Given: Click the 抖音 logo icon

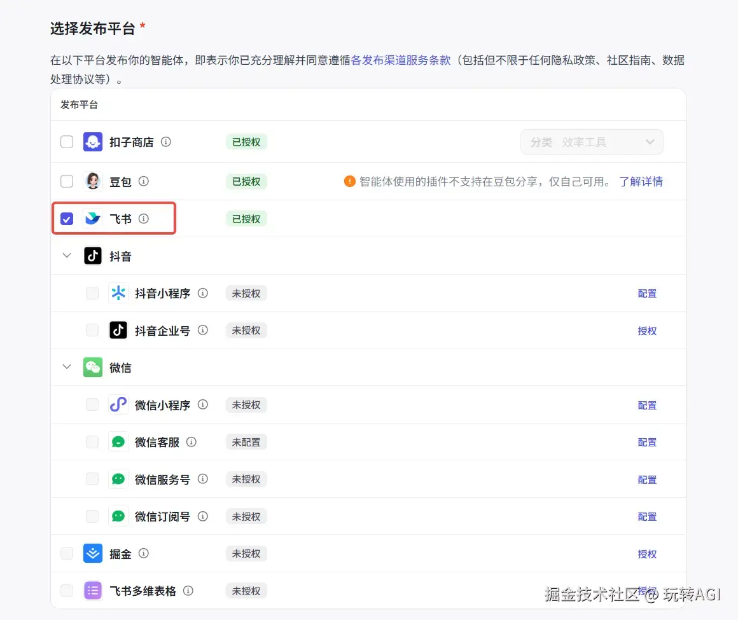Looking at the screenshot, I should click(x=93, y=256).
